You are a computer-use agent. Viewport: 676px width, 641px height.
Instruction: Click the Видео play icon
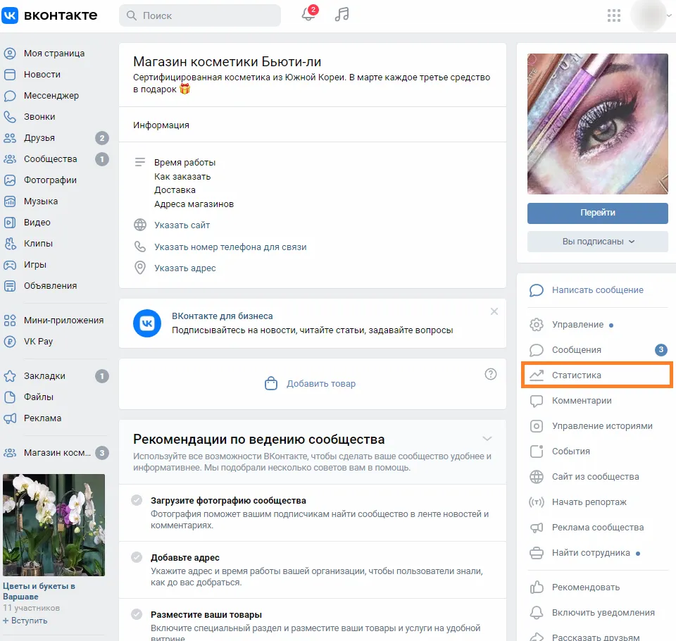pos(10,223)
